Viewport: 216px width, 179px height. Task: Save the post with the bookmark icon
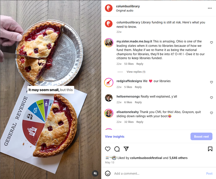210,149
